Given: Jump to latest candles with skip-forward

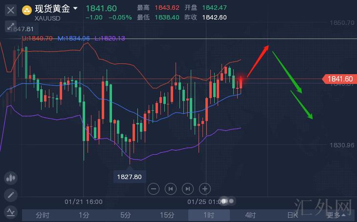Looking at the screenshot, I should 187,188.
